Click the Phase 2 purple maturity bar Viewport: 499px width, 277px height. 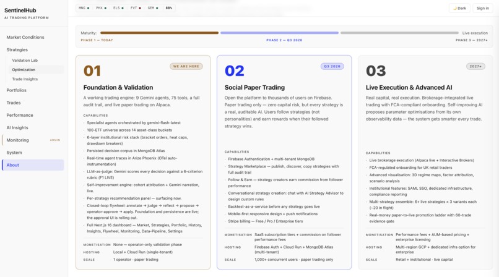click(x=279, y=33)
